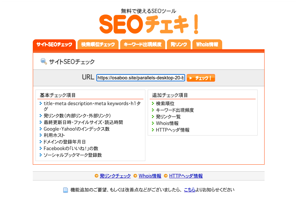Click '利用ホスト' list item

coord(54,135)
